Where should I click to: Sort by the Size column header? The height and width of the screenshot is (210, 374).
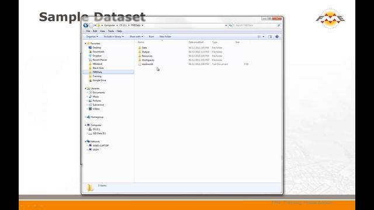point(238,42)
